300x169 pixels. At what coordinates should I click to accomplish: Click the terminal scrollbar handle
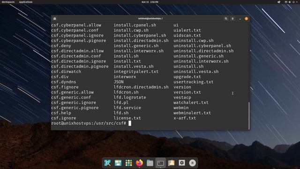[249, 115]
